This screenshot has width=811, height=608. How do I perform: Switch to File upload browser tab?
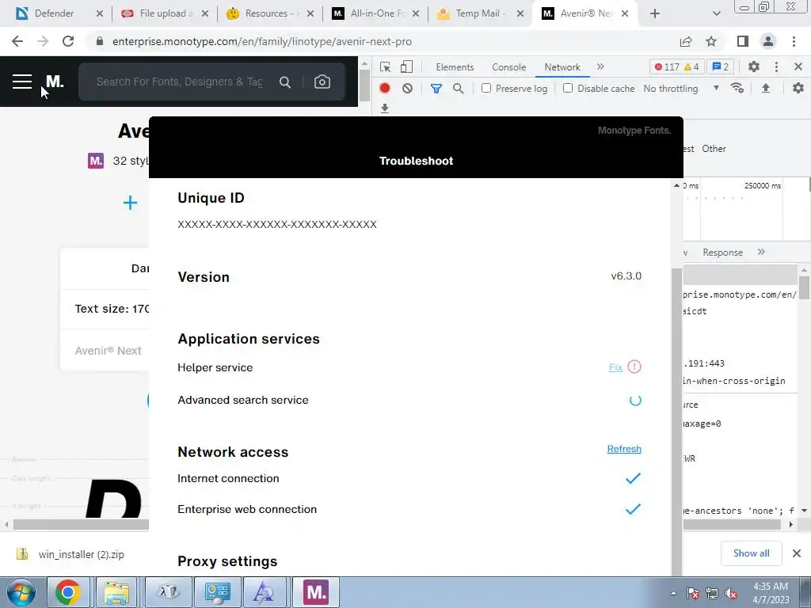tap(165, 13)
